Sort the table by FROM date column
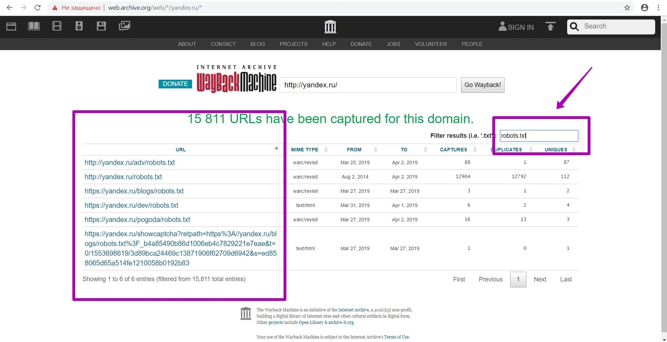This screenshot has width=667, height=342. tap(354, 150)
